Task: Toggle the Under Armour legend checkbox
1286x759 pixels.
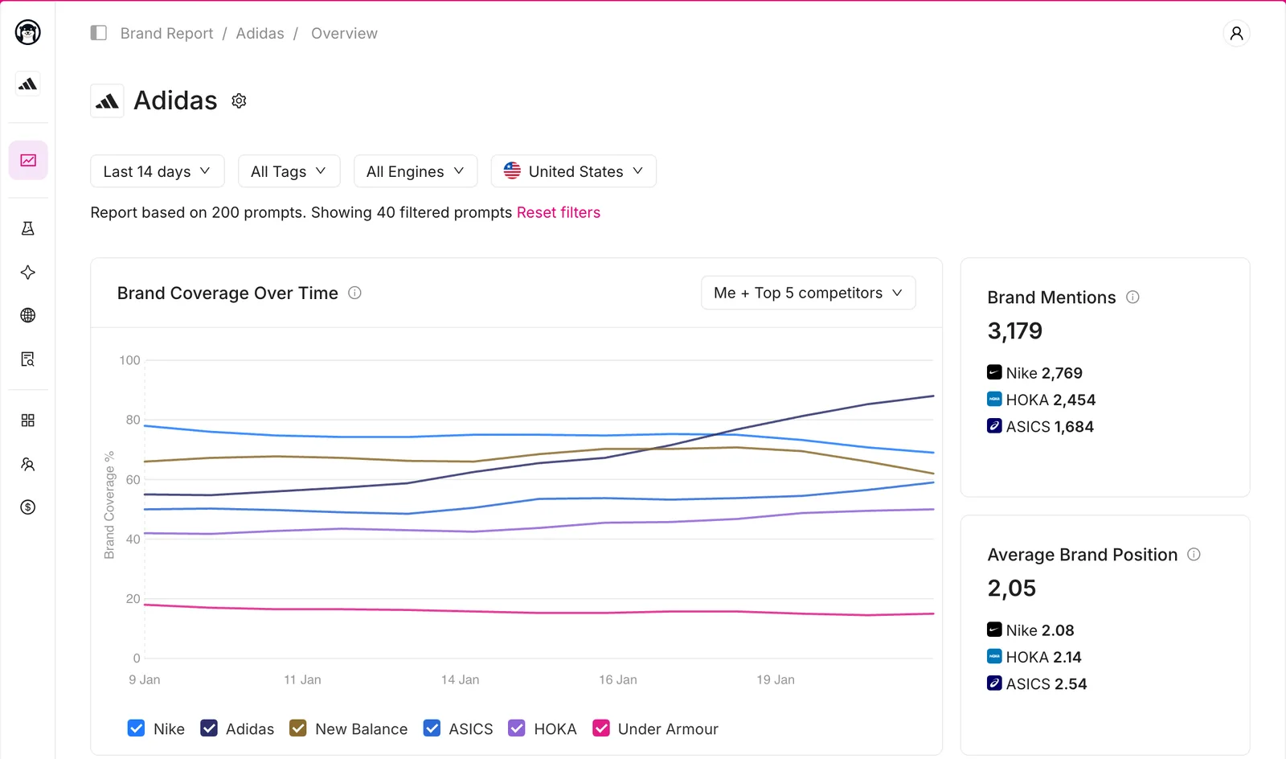Action: click(601, 728)
